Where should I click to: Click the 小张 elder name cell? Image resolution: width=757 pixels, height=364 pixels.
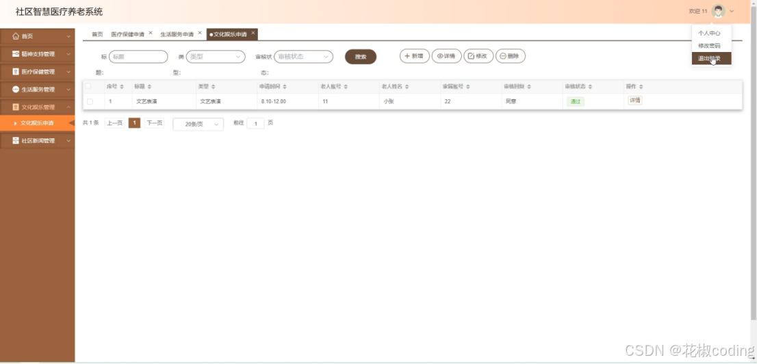pyautogui.click(x=388, y=102)
